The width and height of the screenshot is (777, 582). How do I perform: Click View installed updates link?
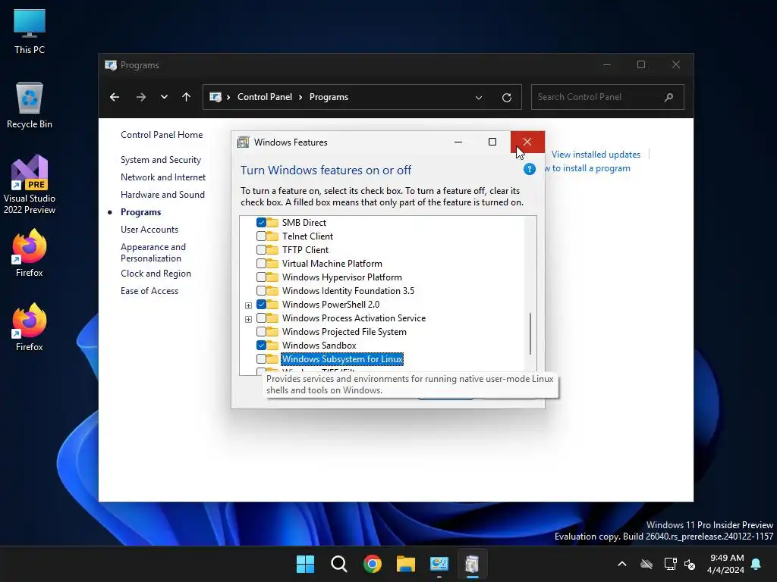(596, 155)
